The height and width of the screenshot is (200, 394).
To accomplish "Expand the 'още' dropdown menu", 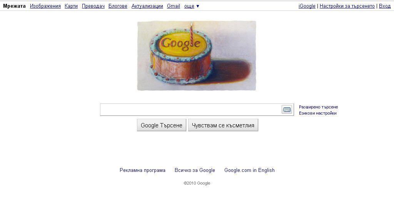I will coord(192,6).
